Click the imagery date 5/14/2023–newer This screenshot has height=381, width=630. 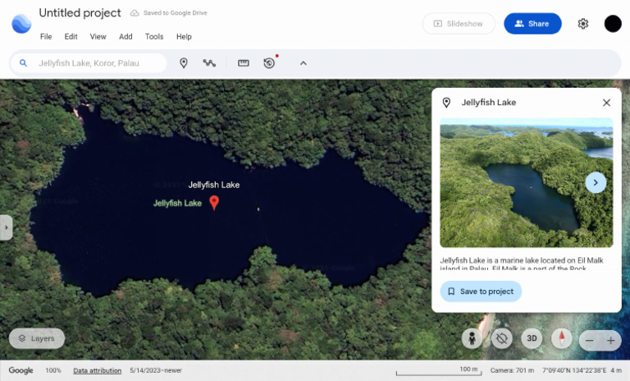[x=156, y=370]
